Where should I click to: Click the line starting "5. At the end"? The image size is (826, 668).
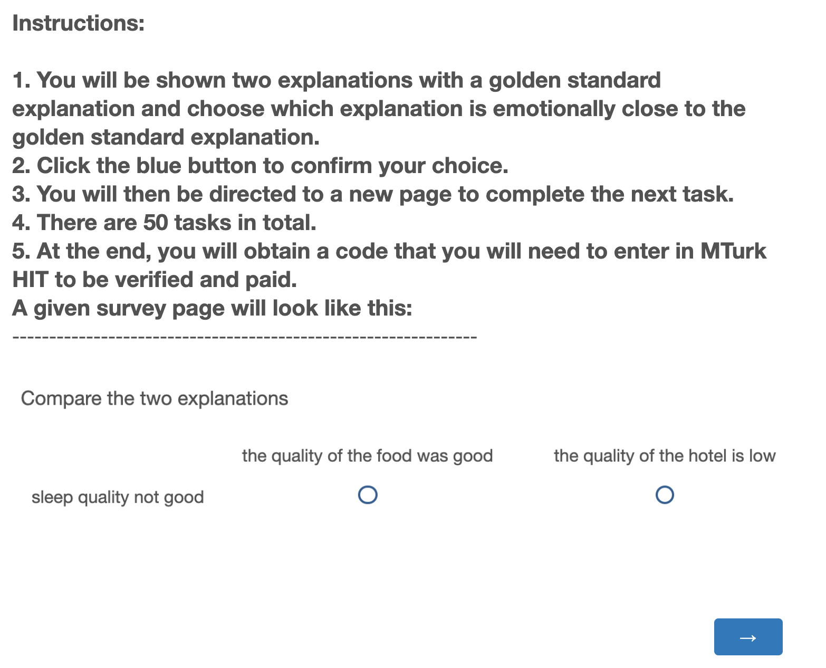pos(389,251)
